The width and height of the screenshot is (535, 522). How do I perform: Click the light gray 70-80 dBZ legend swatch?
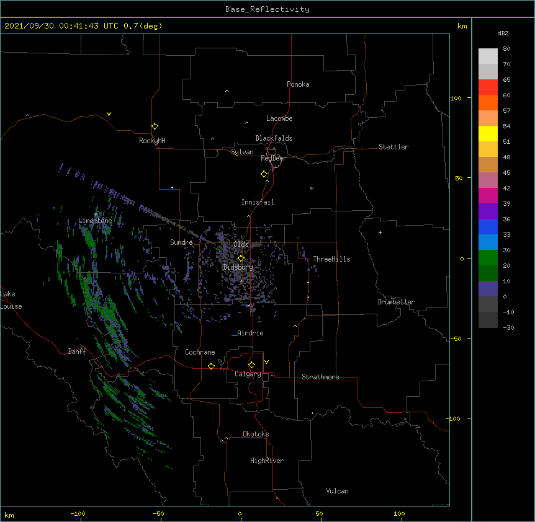click(488, 56)
